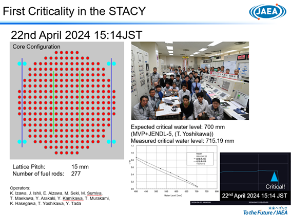Click the left blue vertical line in core diagram
Image resolution: width=291 pixels, height=217 pixels.
22,103
